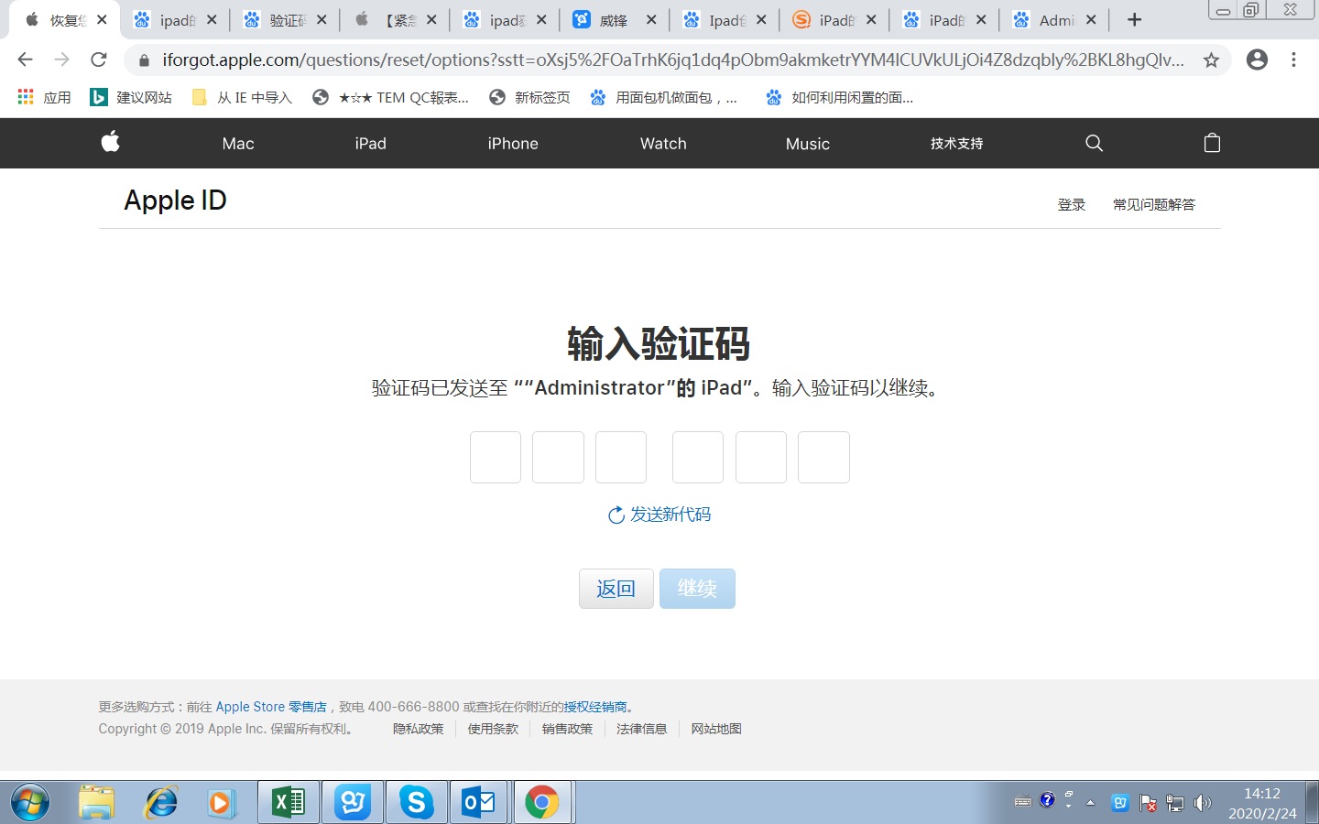This screenshot has height=824, width=1319.
Task: Bookmark this page with star icon
Action: click(x=1211, y=60)
